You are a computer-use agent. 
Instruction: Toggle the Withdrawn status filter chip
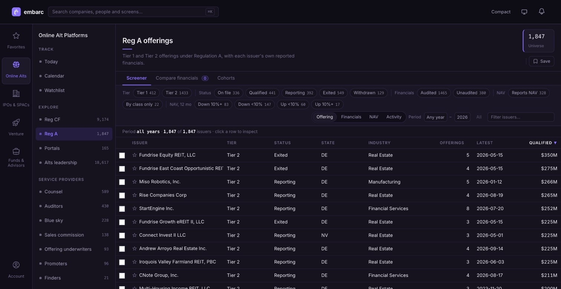(x=369, y=93)
